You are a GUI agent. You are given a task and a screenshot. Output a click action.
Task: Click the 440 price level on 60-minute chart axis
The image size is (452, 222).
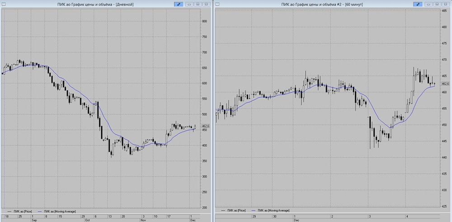[x=444, y=157]
